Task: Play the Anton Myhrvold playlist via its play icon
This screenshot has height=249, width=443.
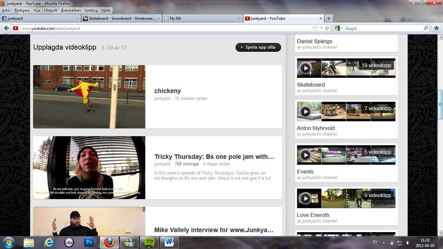Action: (305, 112)
